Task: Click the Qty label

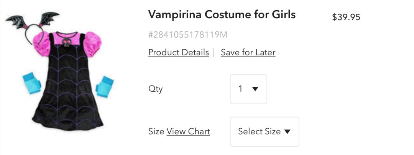Action: (155, 89)
